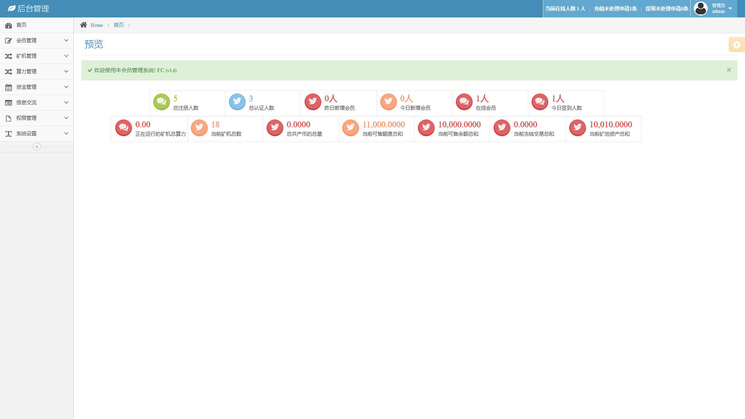Screen dimensions: 745x419
Task: Click the admin avatar icon
Action: (x=701, y=8)
